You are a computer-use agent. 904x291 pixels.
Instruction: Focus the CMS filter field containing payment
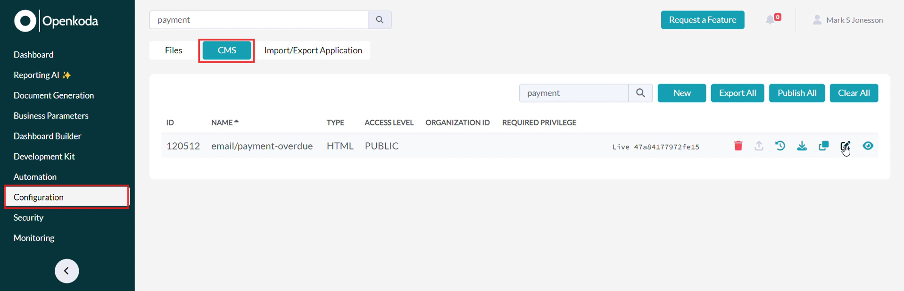pyautogui.click(x=573, y=93)
